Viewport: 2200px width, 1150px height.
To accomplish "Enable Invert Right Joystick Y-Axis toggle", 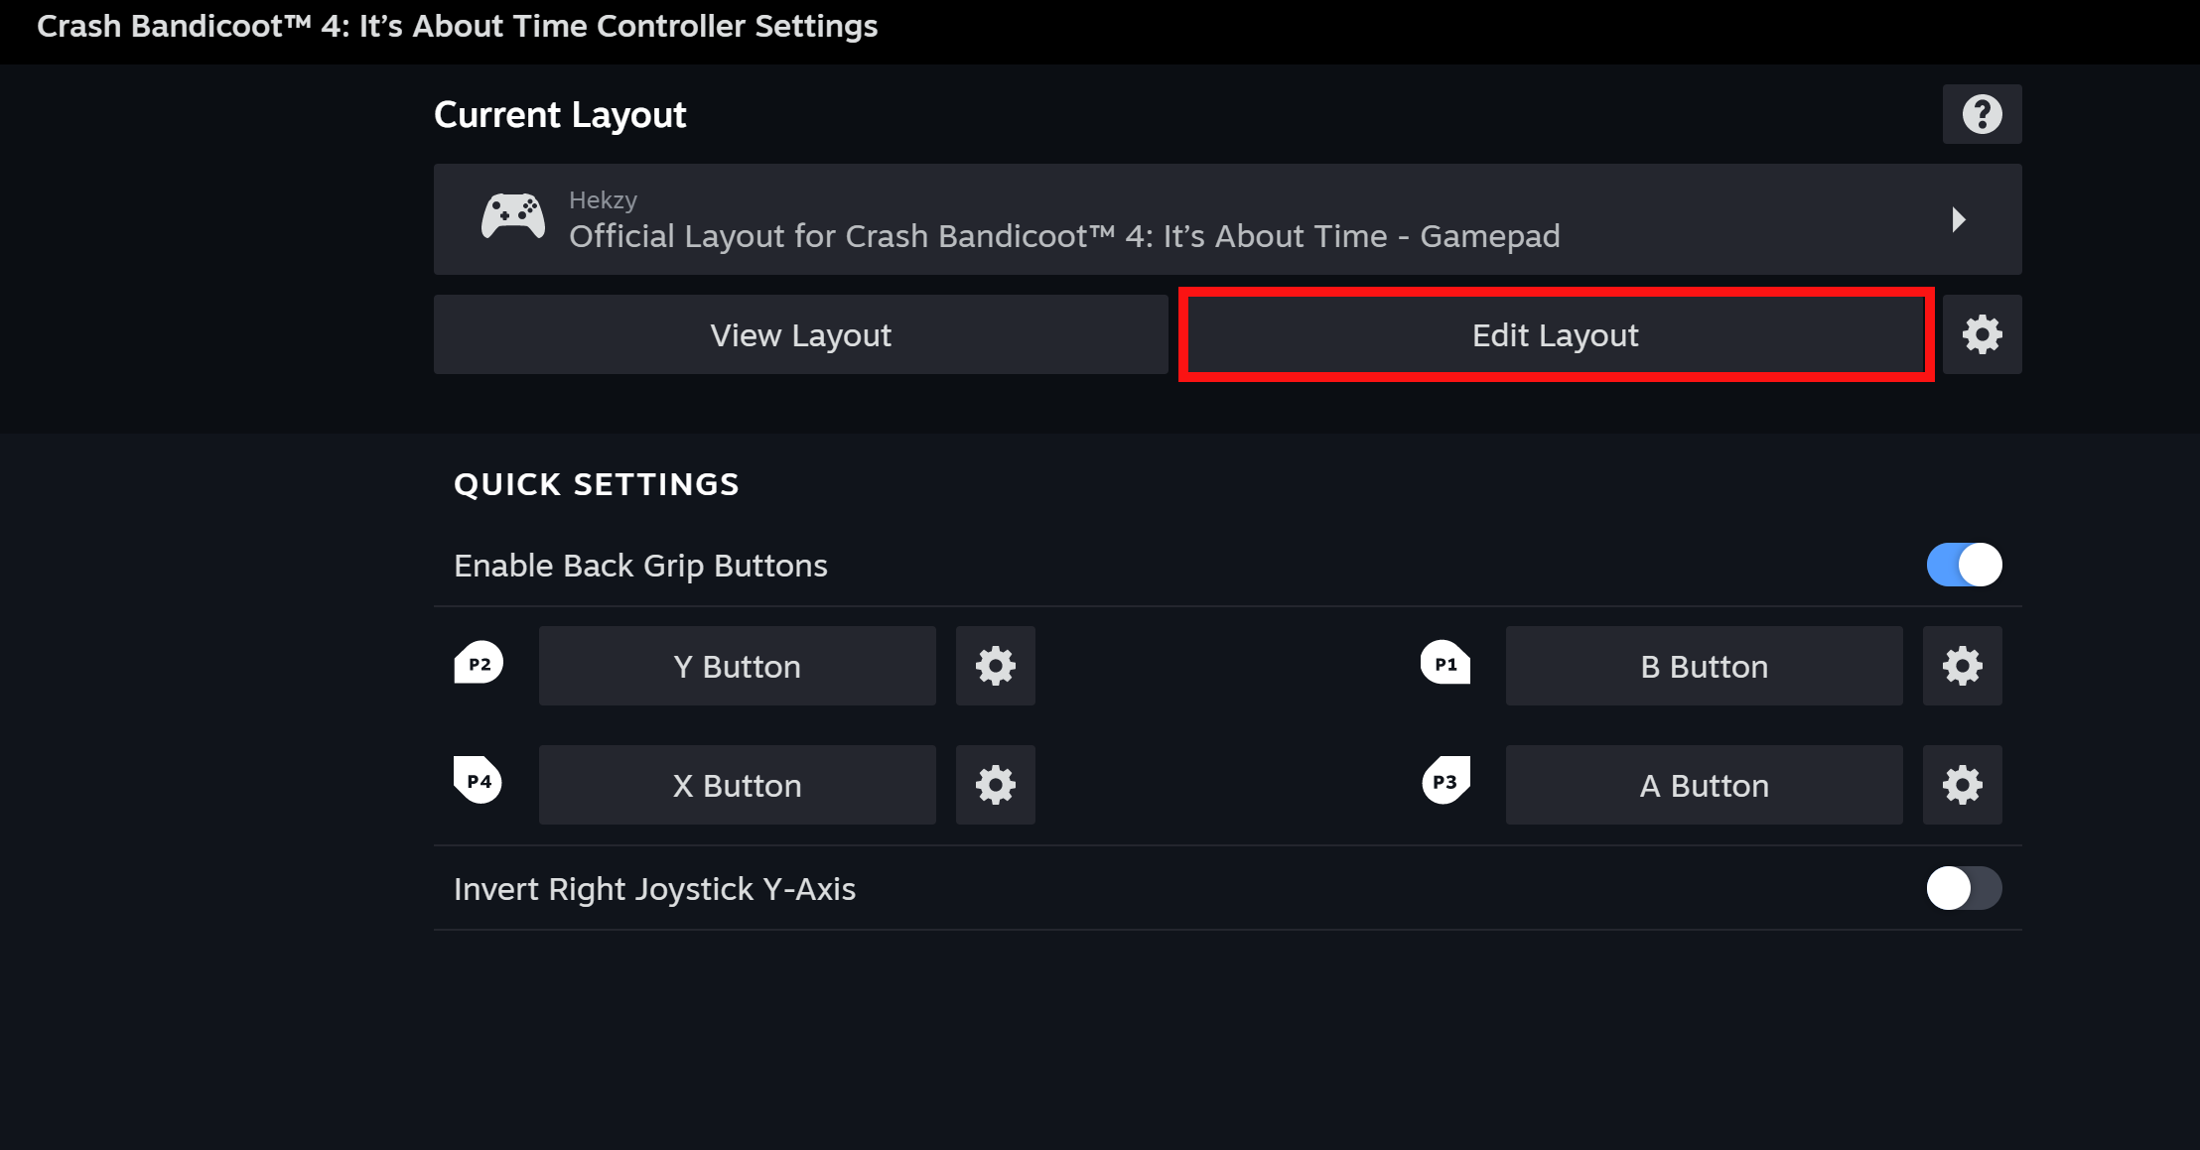I will point(1964,888).
